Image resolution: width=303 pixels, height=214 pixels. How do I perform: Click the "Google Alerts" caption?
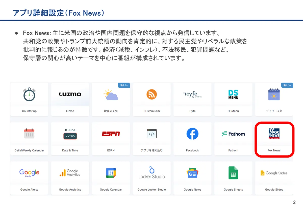click(29, 190)
